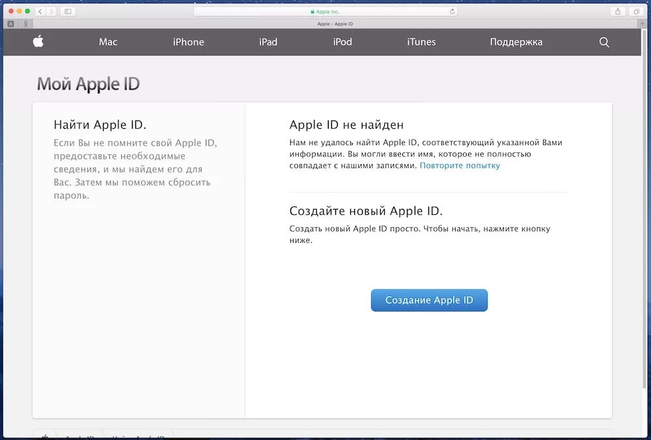Go back with Safari back arrow

coord(40,12)
